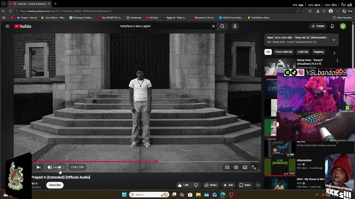Open YouTube notifications bell

coord(332,26)
